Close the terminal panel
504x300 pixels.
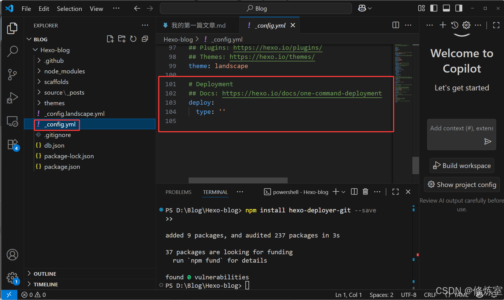pos(408,192)
